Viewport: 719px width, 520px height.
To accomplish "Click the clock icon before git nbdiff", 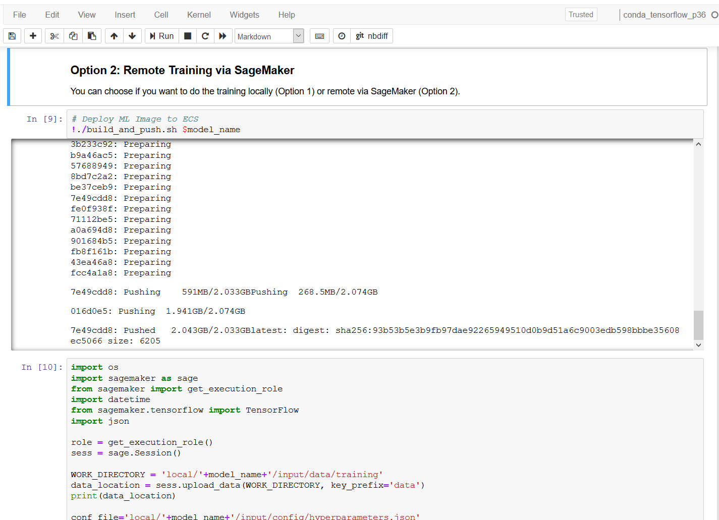I will pyautogui.click(x=342, y=36).
